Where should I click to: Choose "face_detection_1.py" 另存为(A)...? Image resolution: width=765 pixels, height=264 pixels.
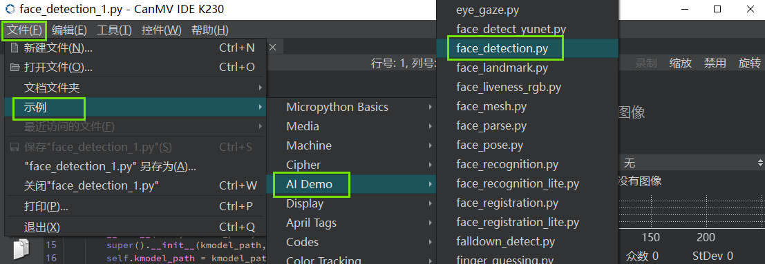click(136, 167)
